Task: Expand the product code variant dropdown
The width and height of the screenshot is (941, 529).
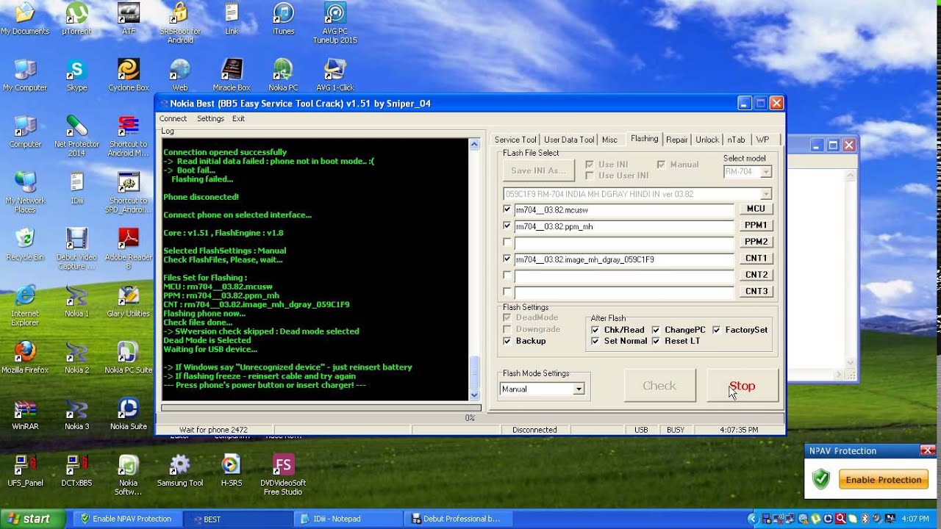Action: (x=766, y=194)
